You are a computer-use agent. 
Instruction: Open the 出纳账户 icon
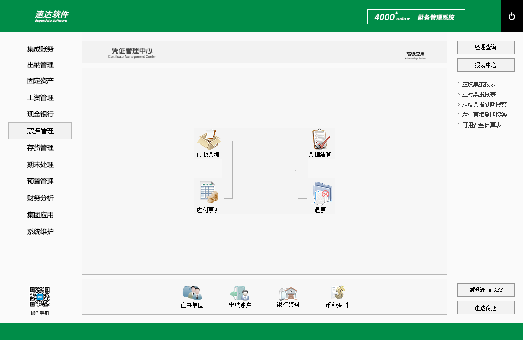(240, 293)
